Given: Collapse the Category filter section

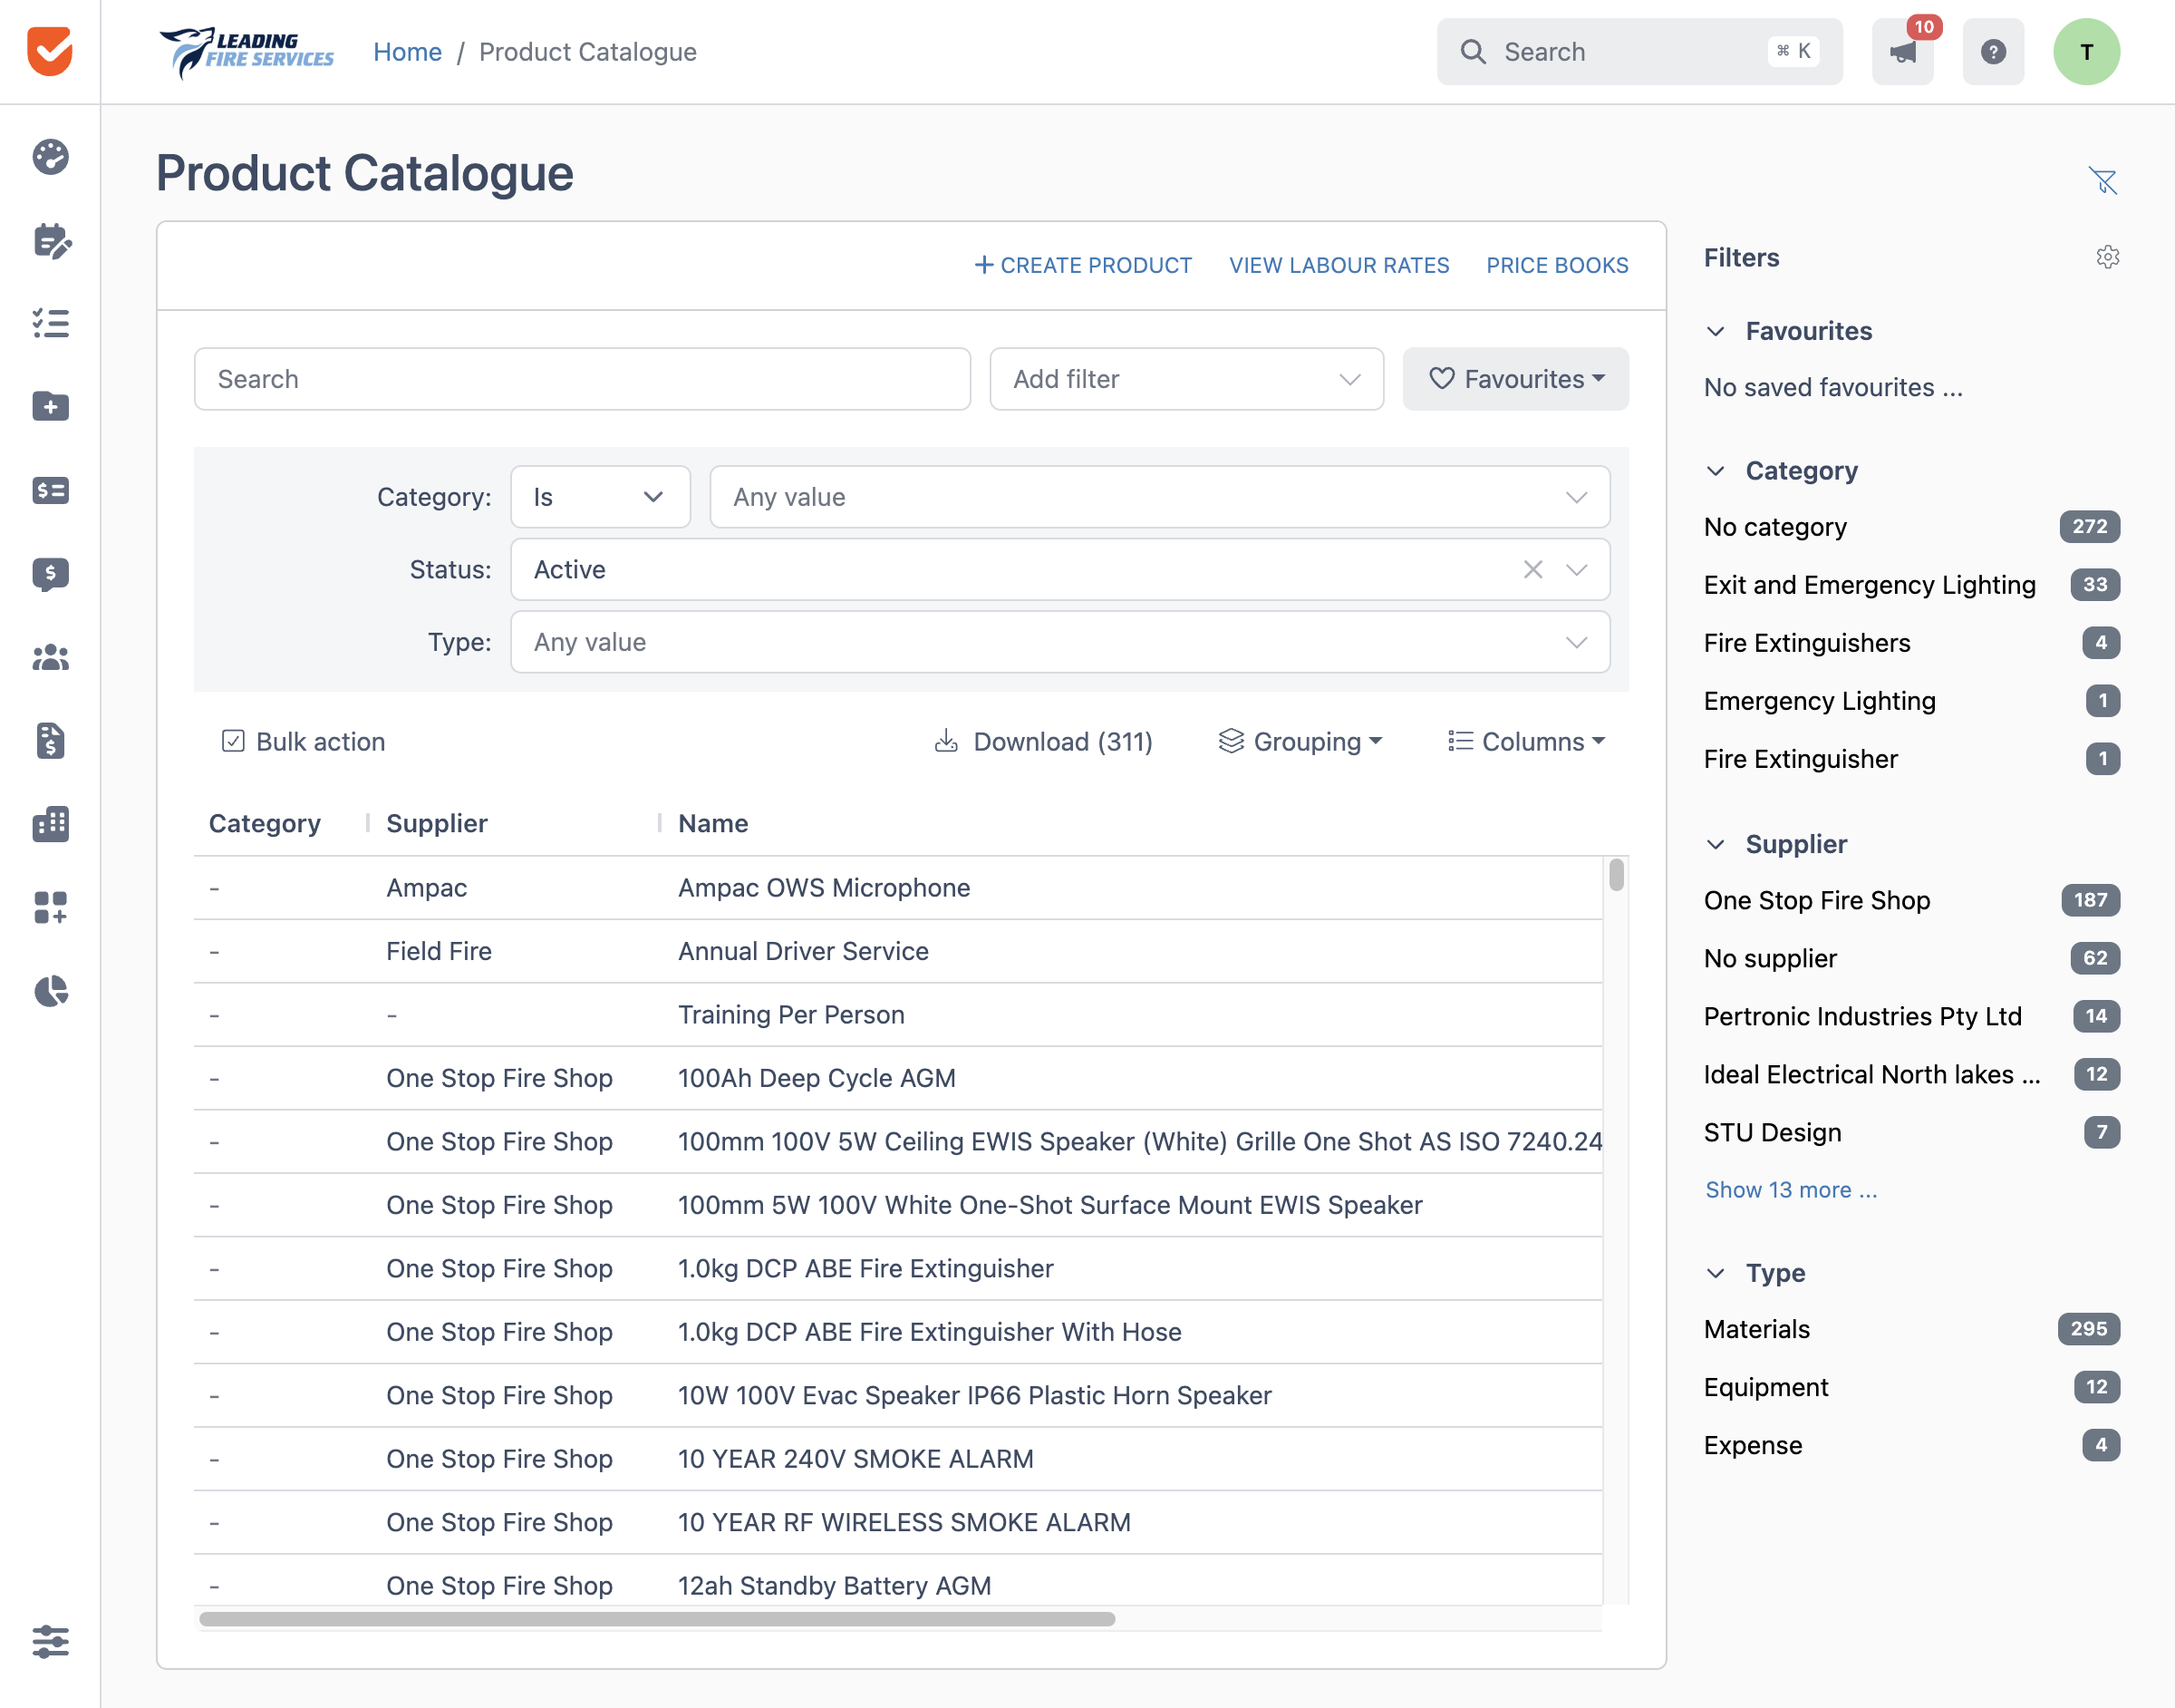Looking at the screenshot, I should coord(1716,471).
